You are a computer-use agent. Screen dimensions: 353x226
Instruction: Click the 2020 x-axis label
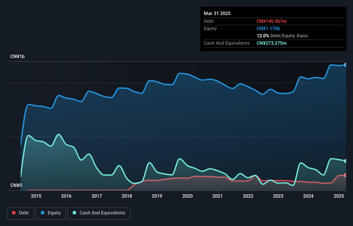pyautogui.click(x=187, y=196)
